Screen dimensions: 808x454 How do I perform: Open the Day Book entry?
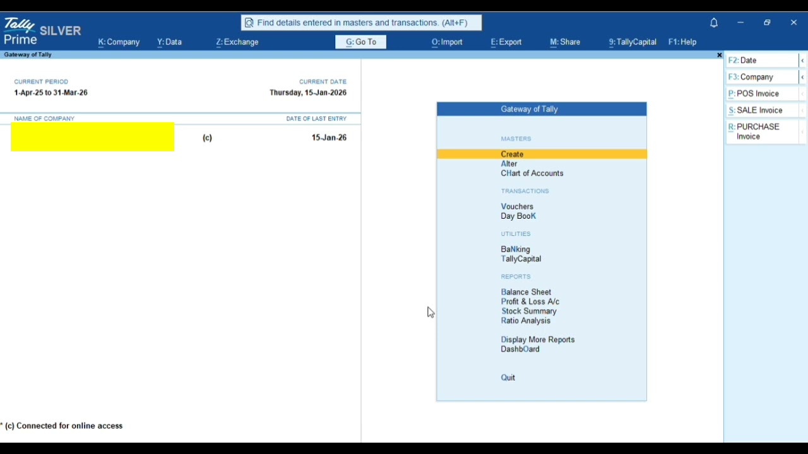tap(518, 216)
